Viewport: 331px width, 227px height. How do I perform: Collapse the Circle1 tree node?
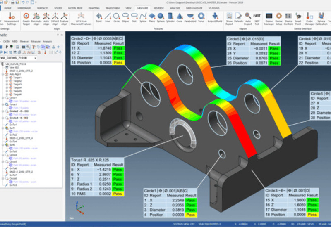tap(3, 98)
